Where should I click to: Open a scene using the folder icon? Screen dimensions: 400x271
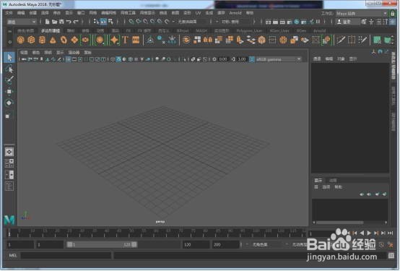pyautogui.click(x=54, y=22)
